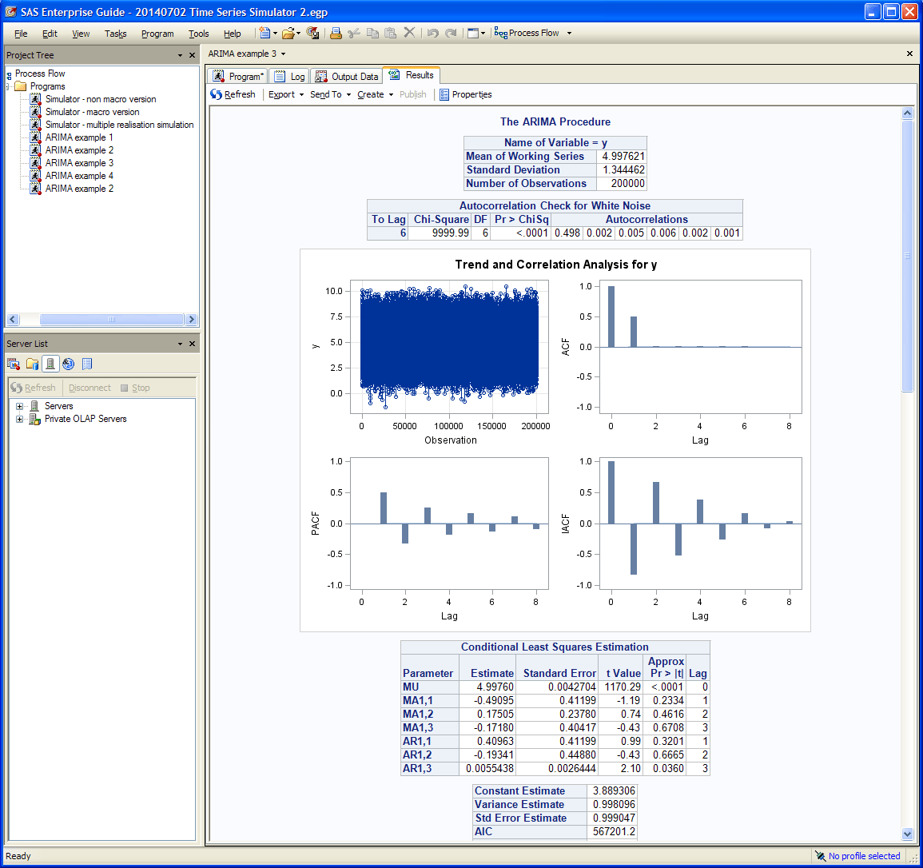Select ARIMA example 3 in Project Tree
This screenshot has width=923, height=868.
79,163
